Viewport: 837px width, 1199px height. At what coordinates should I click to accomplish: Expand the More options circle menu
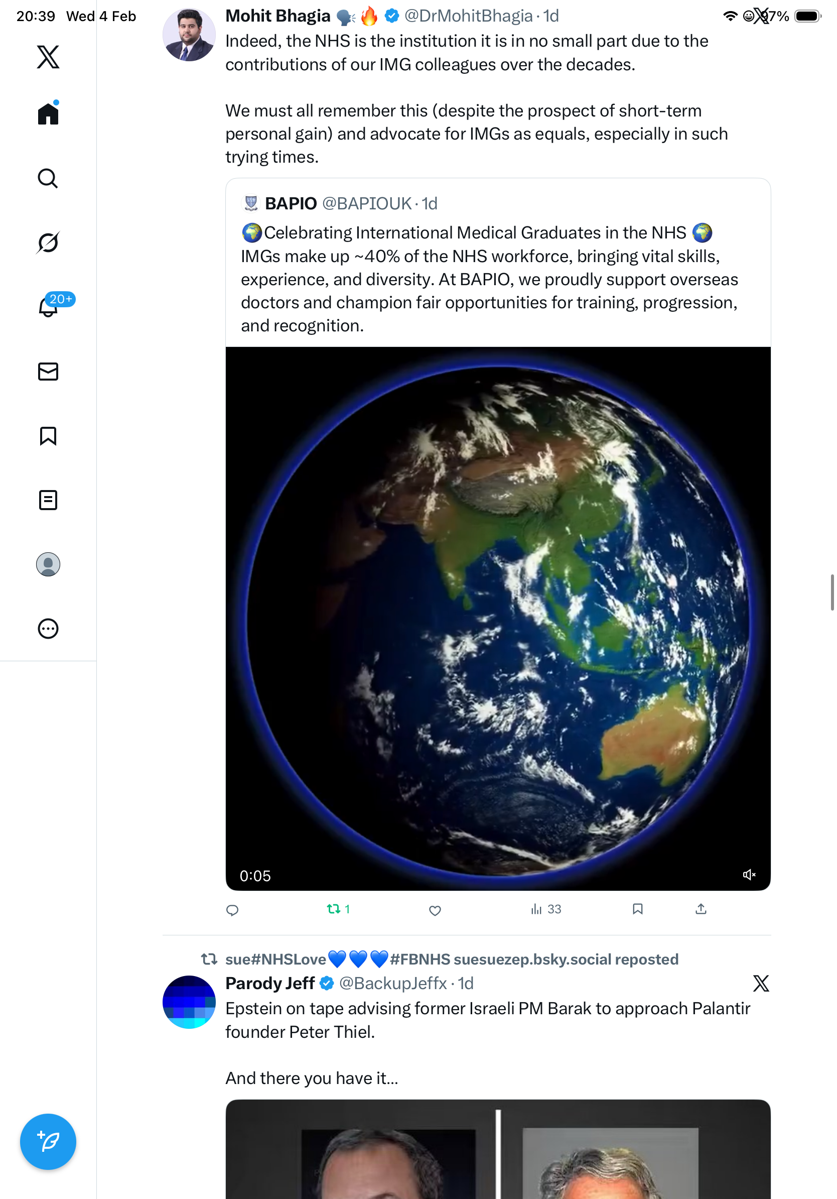tap(48, 629)
